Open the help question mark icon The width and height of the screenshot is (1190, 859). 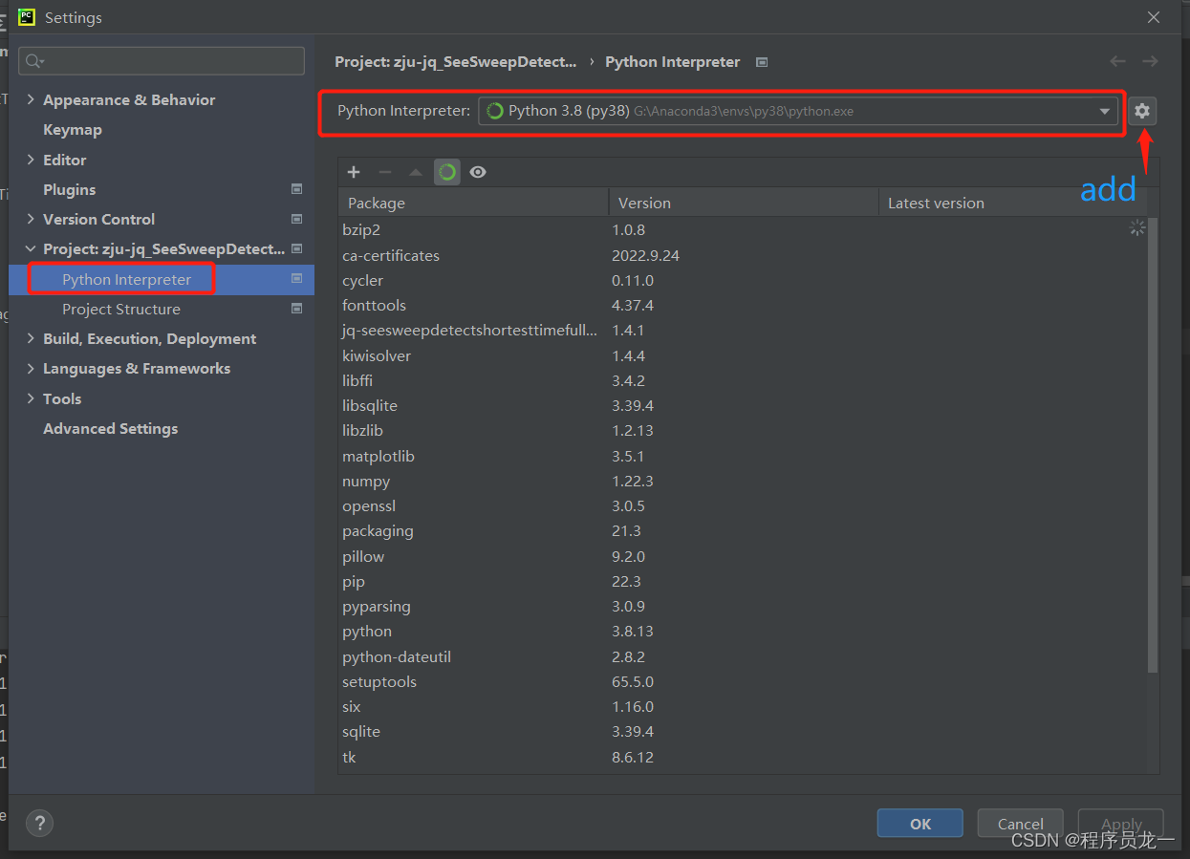39,823
